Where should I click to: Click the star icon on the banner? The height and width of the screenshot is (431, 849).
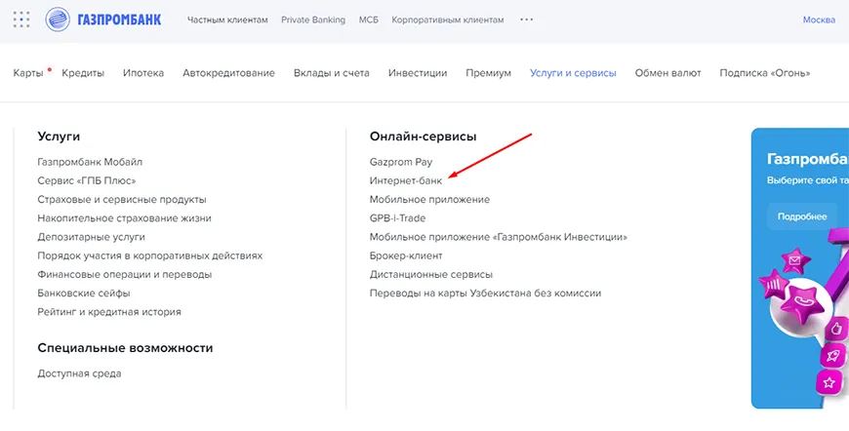[830, 381]
